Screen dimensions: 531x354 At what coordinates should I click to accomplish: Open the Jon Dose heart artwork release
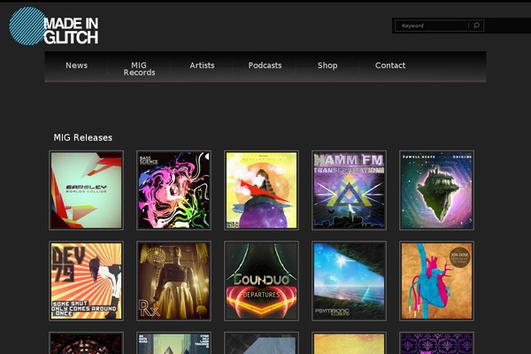[436, 281]
